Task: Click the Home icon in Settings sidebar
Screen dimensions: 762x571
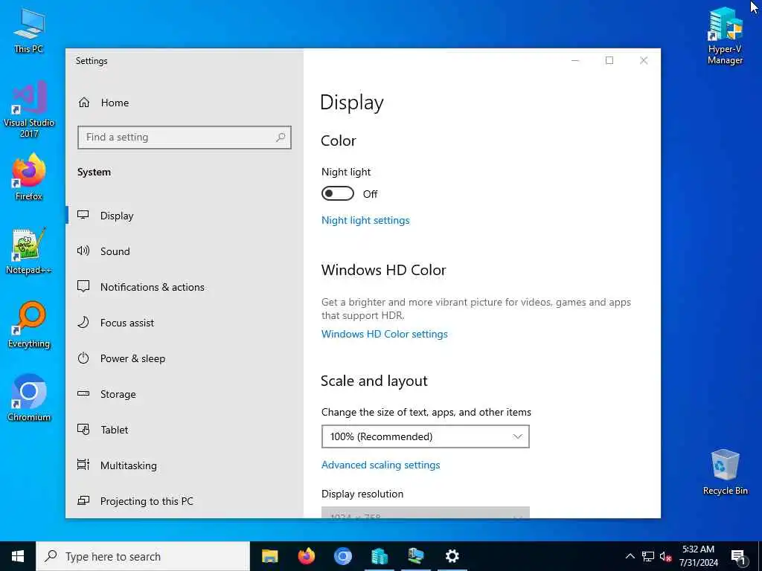Action: click(x=84, y=103)
